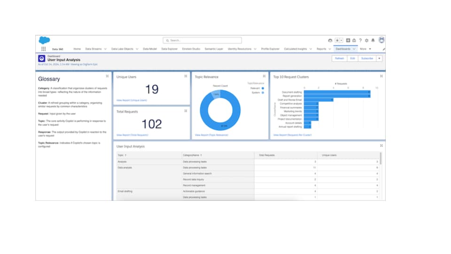Sort by the CategoryName column arrow

pyautogui.click(x=201, y=155)
